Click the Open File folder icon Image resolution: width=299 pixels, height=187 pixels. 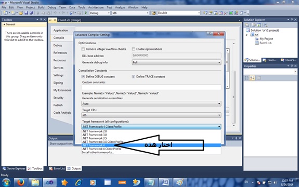click(x=21, y=13)
